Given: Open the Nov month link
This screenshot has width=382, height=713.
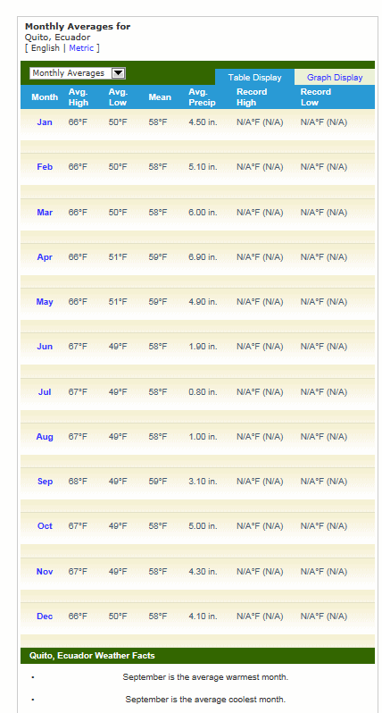Looking at the screenshot, I should (45, 572).
